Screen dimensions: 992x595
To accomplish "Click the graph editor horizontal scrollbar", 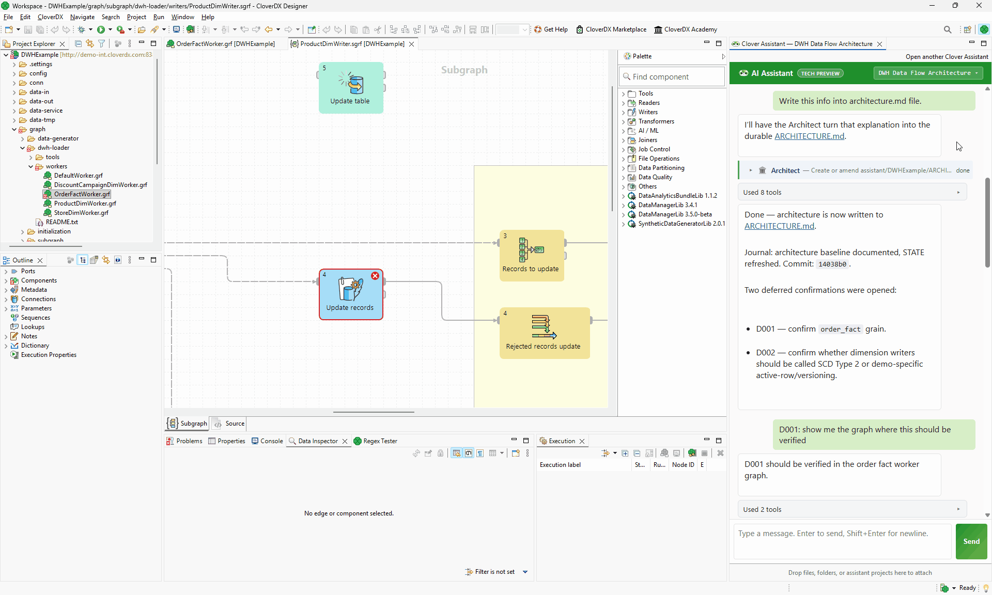I will [374, 412].
